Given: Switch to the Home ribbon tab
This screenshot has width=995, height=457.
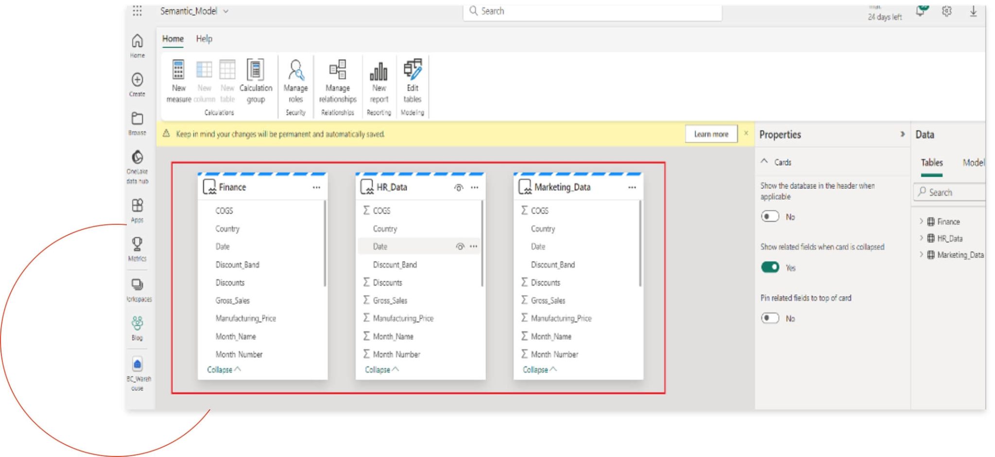Looking at the screenshot, I should point(173,39).
